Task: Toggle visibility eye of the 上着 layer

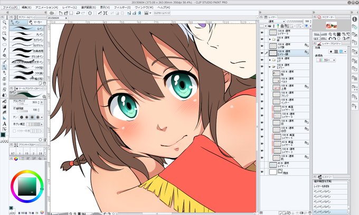Action: [262, 87]
